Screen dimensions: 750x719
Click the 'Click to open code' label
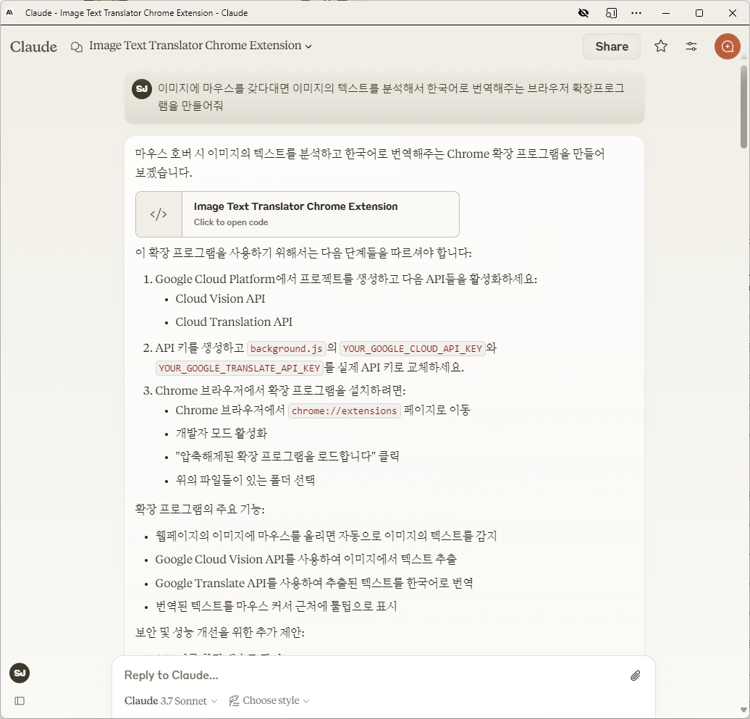click(x=230, y=222)
